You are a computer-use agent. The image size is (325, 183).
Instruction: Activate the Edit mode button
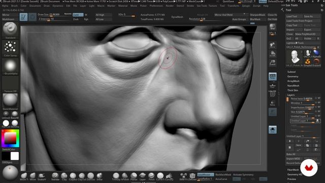point(23,17)
